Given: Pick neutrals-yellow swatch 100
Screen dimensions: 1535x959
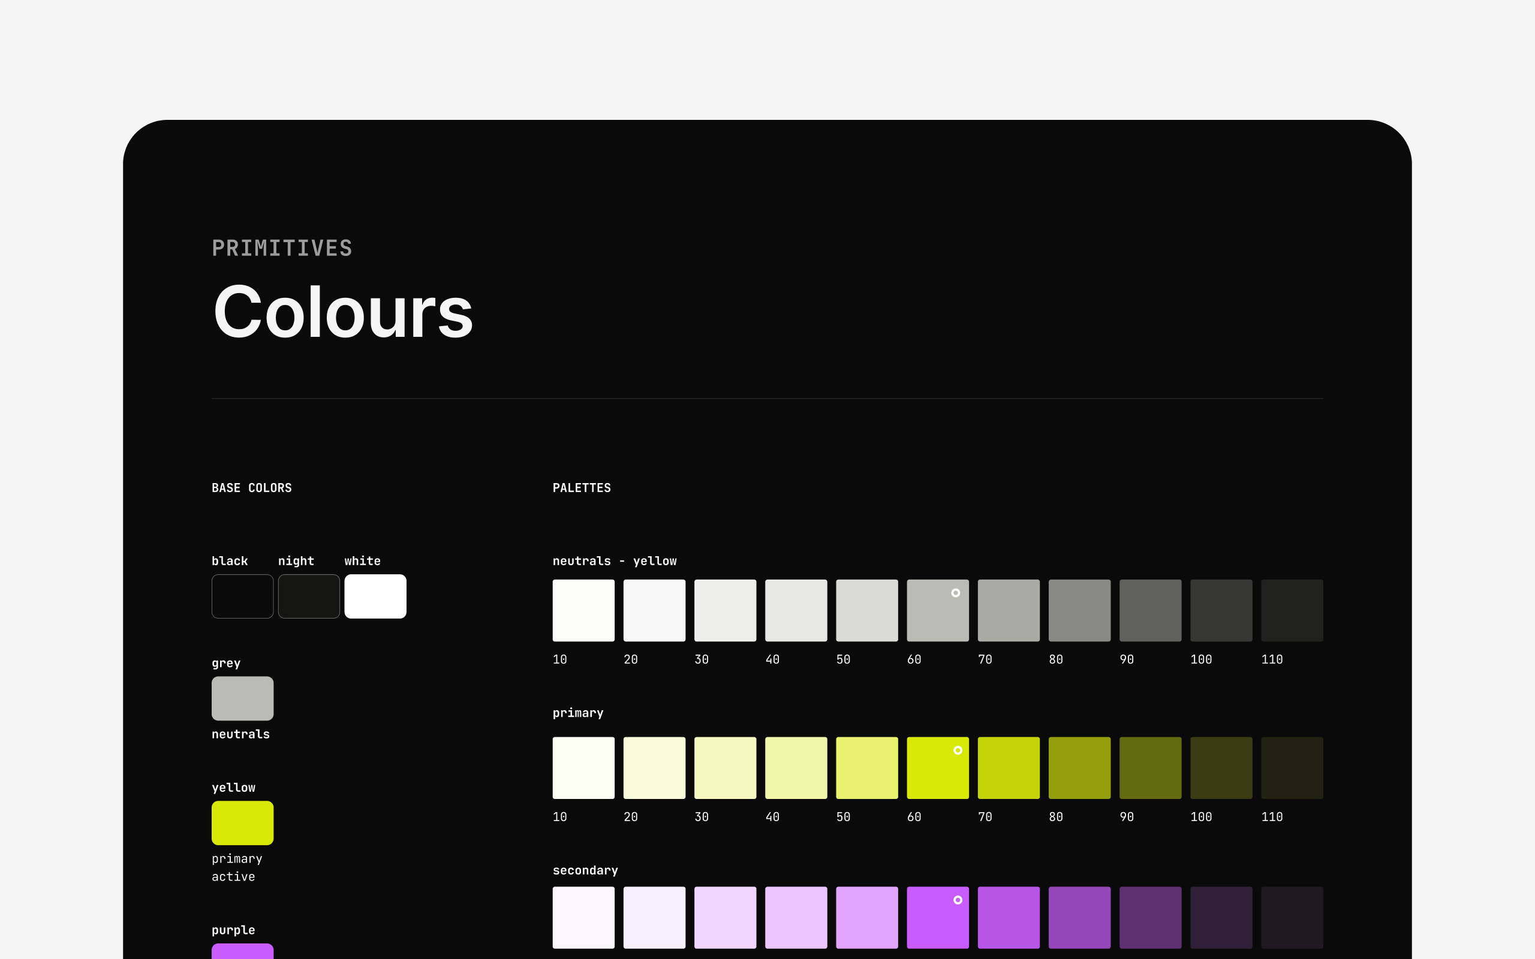Looking at the screenshot, I should tap(1221, 610).
